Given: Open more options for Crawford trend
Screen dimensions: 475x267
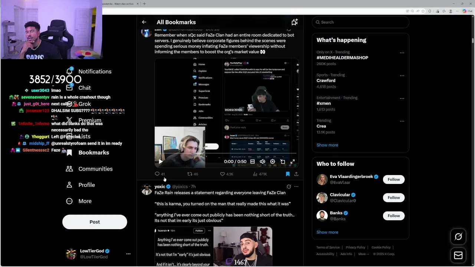Looking at the screenshot, I should pos(402,76).
